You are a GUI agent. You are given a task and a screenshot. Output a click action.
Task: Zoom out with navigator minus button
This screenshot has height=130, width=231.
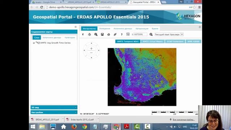pyautogui.click(x=91, y=53)
